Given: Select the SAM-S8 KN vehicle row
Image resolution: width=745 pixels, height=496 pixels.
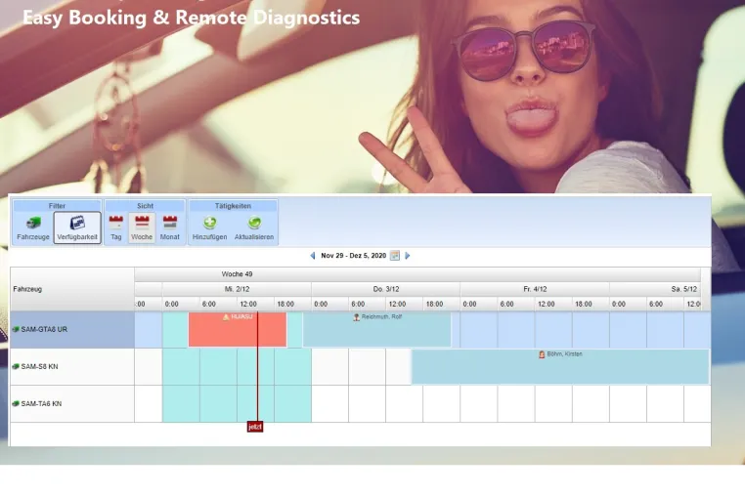Looking at the screenshot, I should 72,366.
